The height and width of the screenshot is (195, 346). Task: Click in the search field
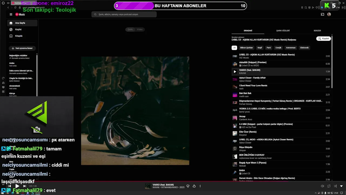124,14
